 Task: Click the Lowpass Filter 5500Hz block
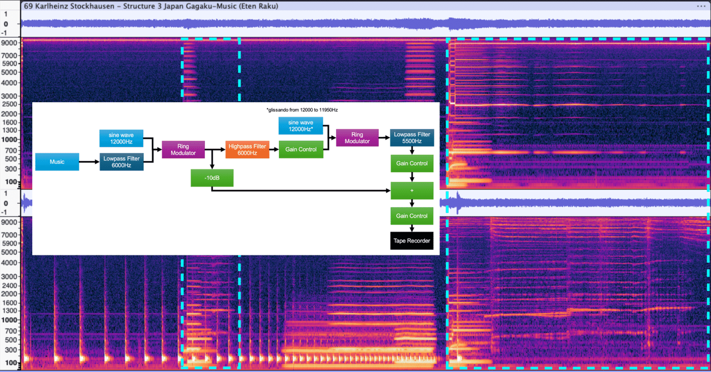click(412, 138)
